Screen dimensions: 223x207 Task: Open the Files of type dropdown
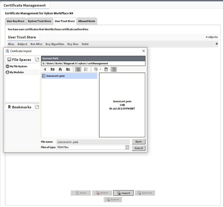[x=127, y=147]
